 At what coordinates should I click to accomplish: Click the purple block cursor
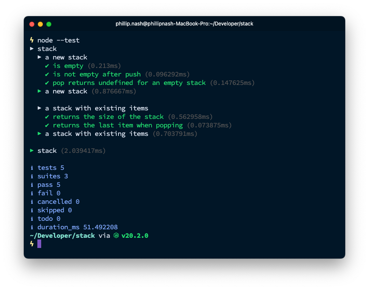pos(39,244)
